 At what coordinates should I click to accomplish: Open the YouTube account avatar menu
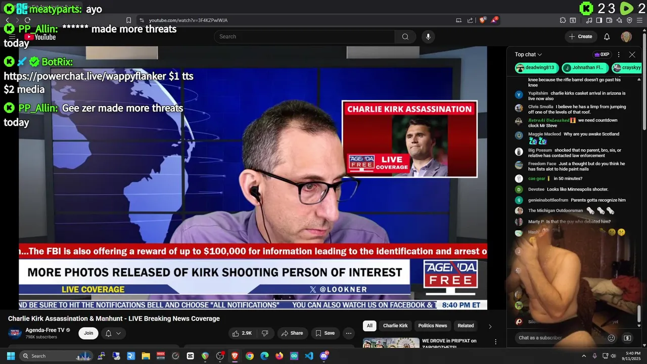[626, 36]
